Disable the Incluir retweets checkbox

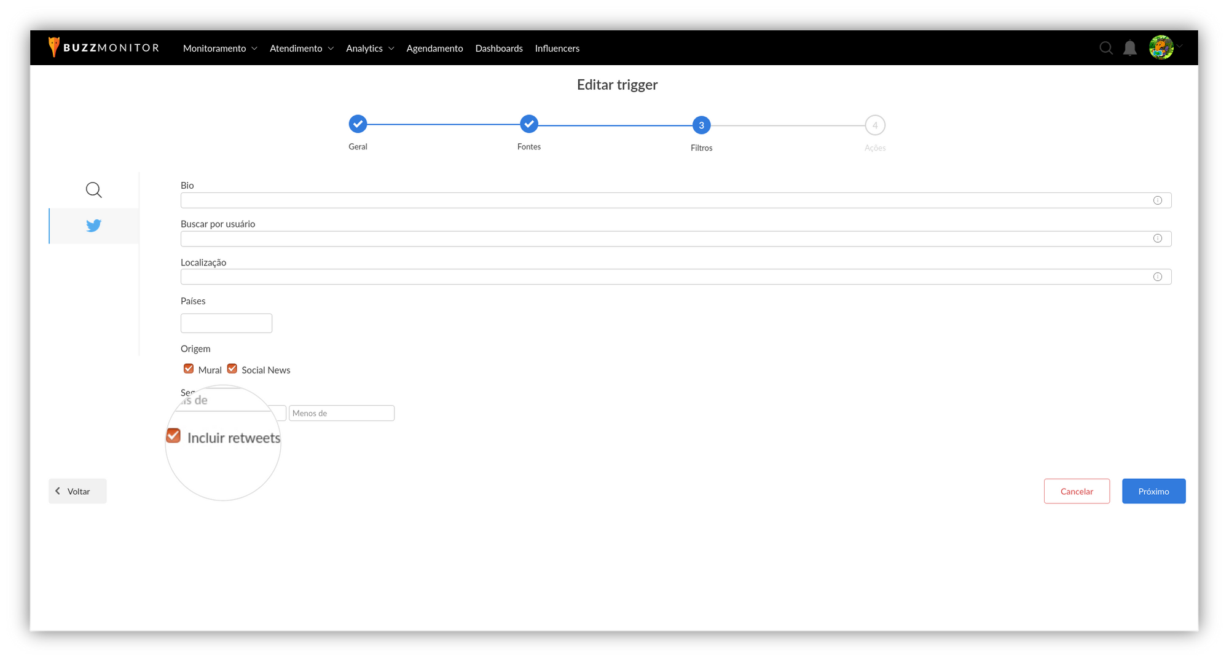click(x=173, y=436)
